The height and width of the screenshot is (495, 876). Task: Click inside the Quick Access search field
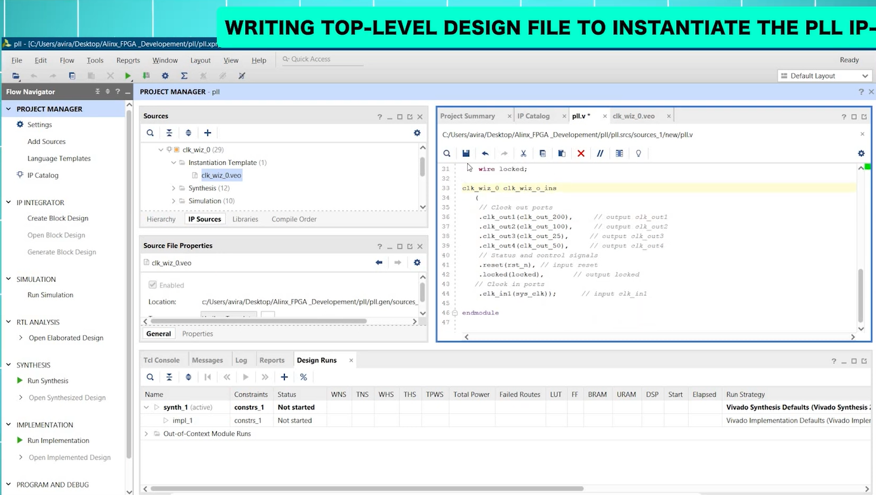tap(324, 59)
